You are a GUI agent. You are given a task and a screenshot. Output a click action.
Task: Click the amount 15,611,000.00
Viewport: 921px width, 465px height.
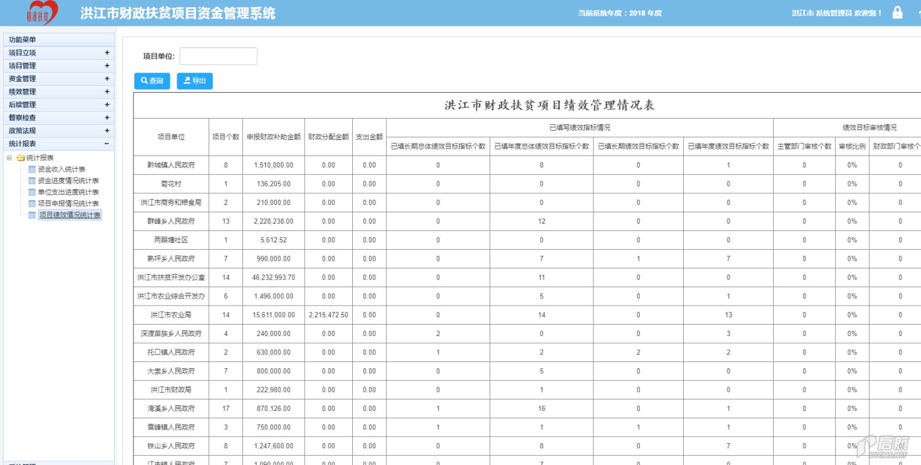tap(274, 315)
